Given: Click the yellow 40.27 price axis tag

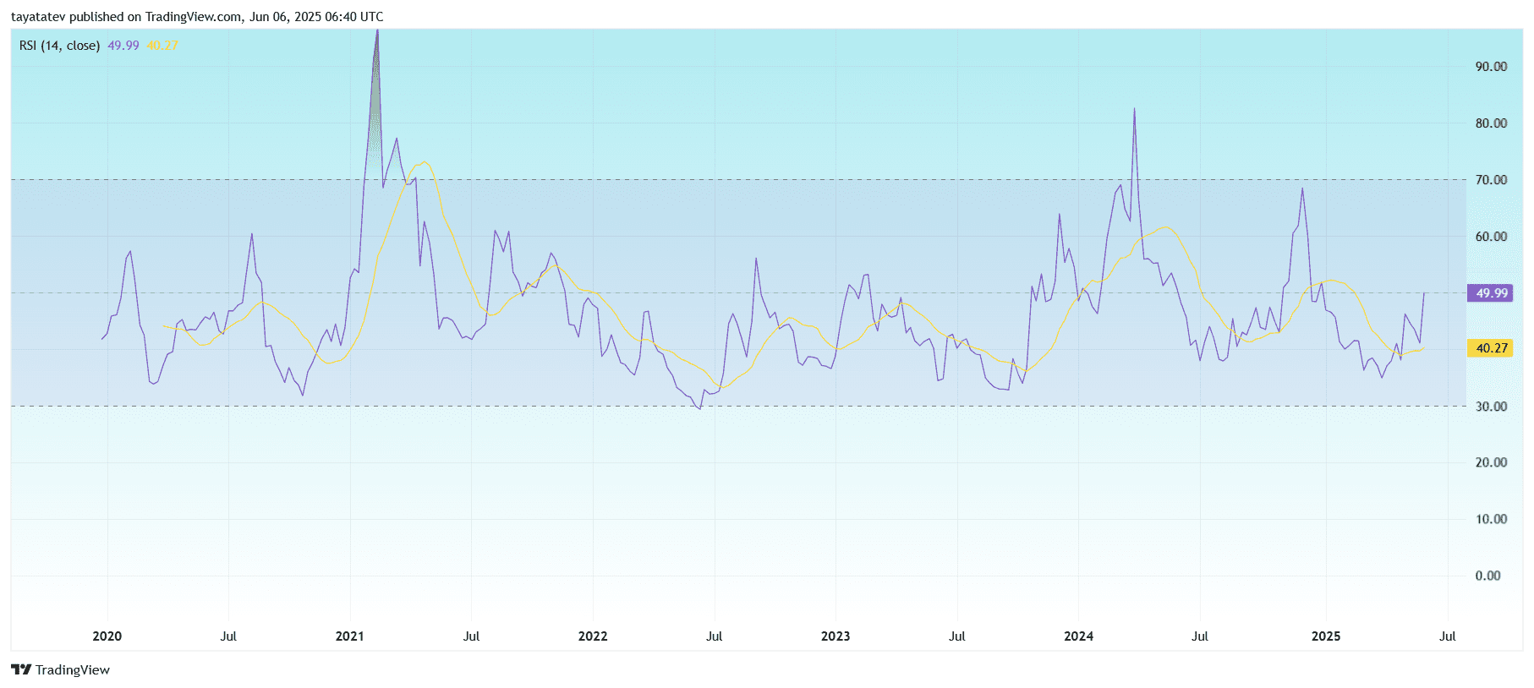Looking at the screenshot, I should click(x=1491, y=348).
